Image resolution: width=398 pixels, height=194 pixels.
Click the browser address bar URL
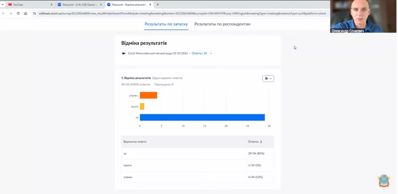point(182,13)
